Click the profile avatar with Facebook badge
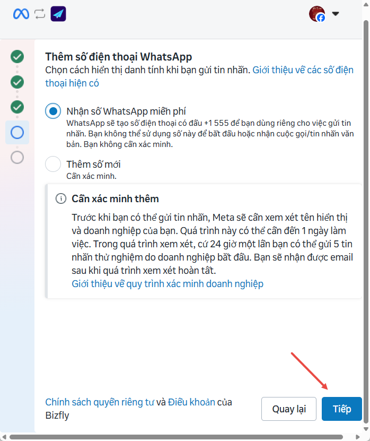The height and width of the screenshot is (441, 370). (317, 14)
